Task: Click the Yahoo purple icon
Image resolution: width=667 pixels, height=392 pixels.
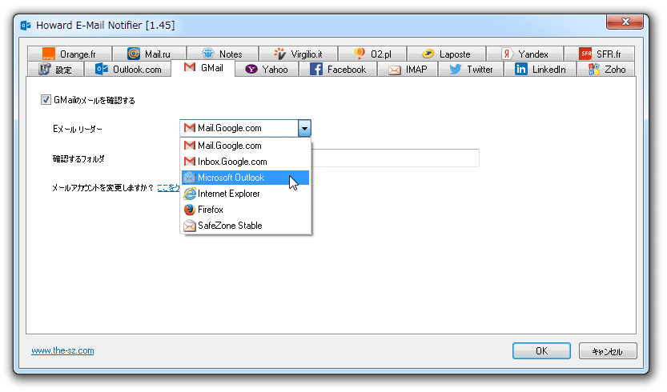Action: [251, 70]
